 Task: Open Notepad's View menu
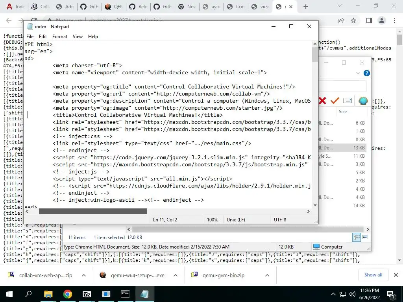[78, 37]
